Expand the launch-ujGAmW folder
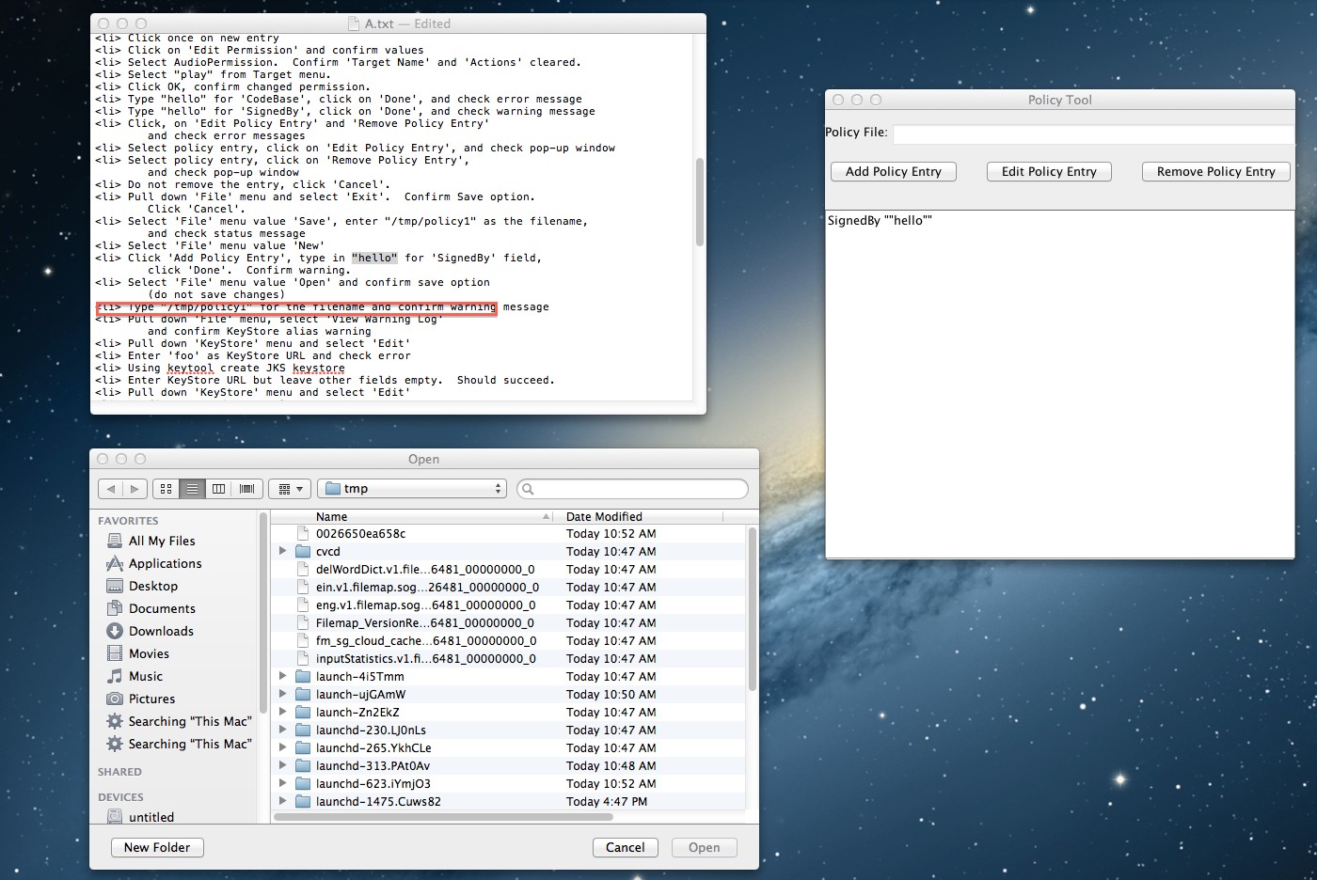The image size is (1317, 880). tap(282, 695)
